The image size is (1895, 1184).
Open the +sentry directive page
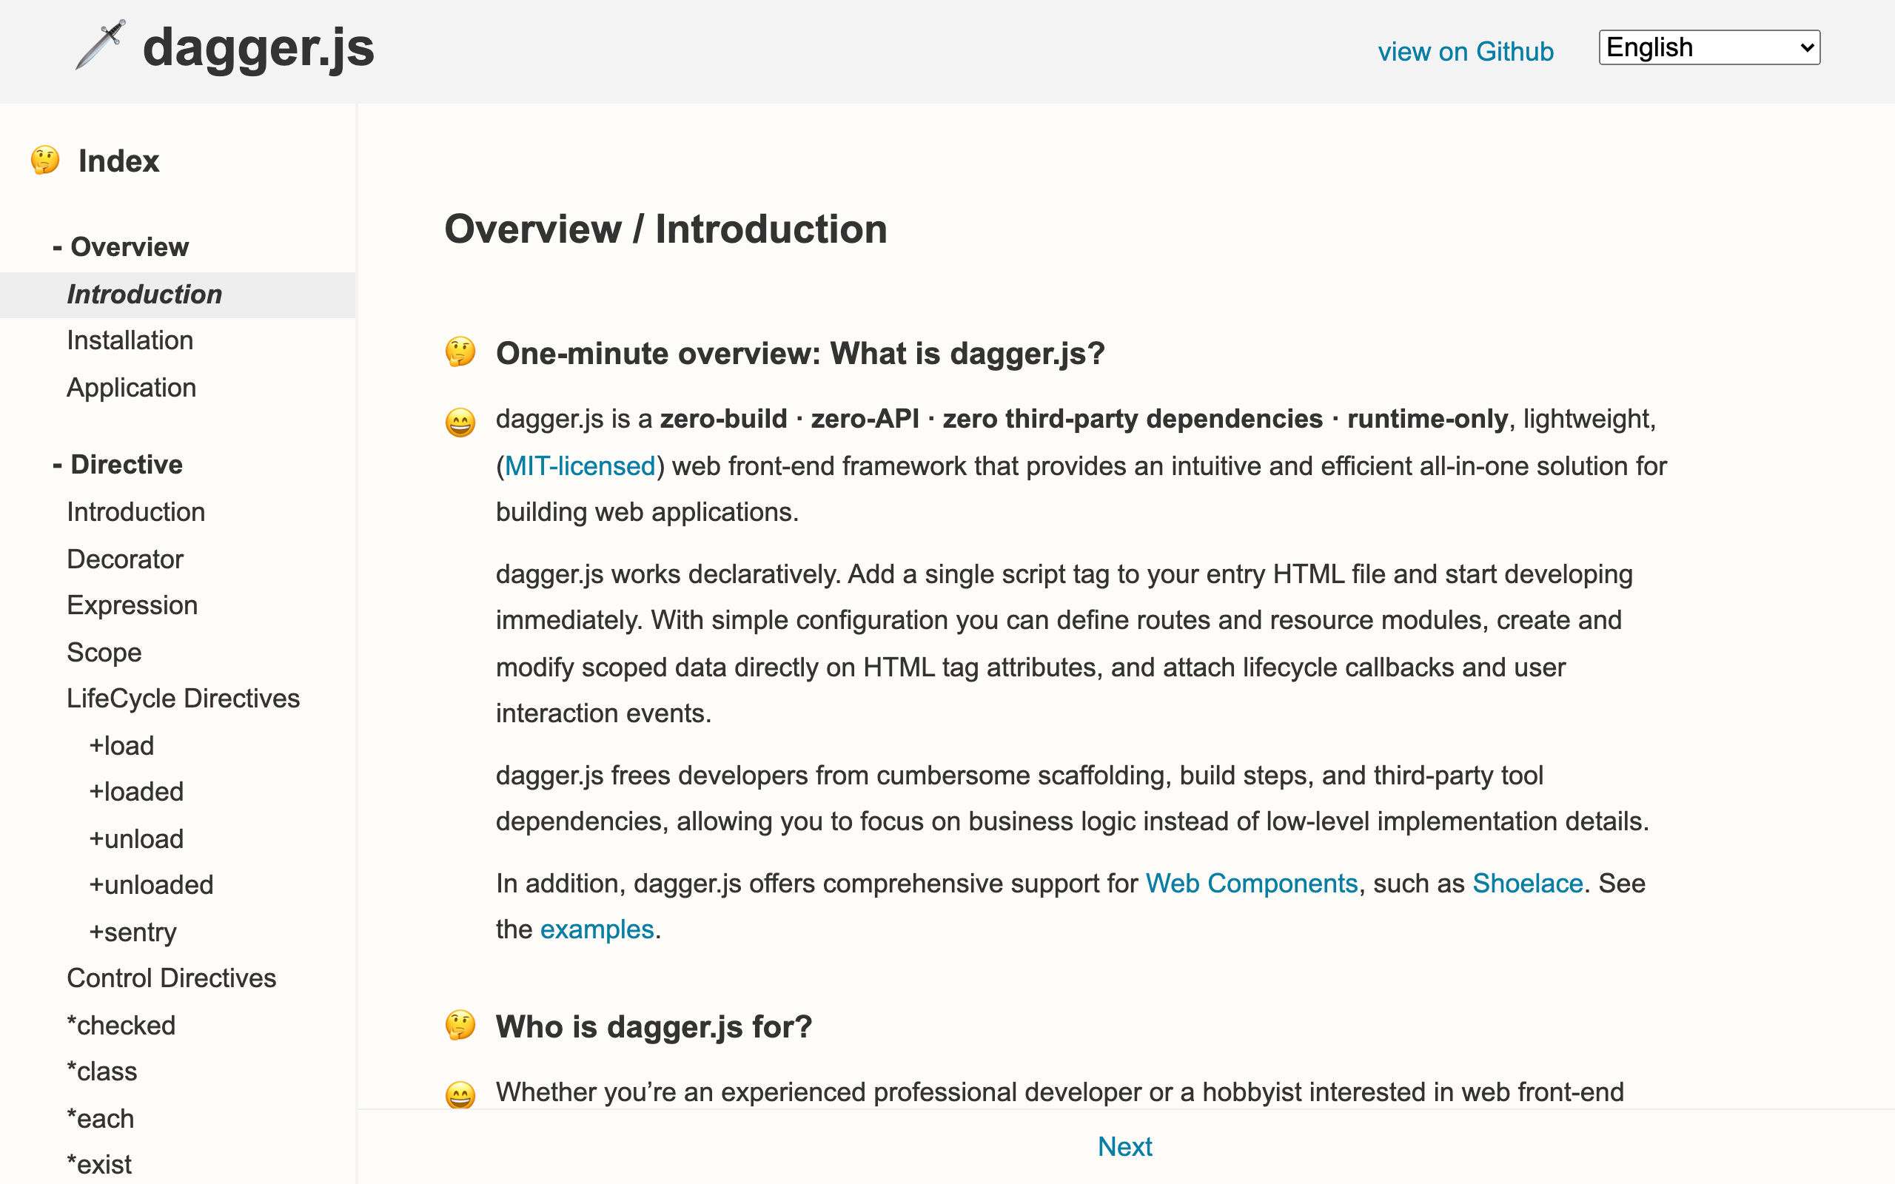click(x=133, y=932)
